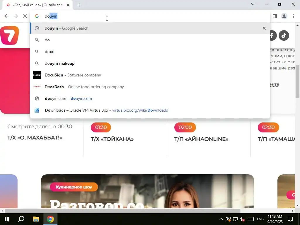The width and height of the screenshot is (300, 225).
Task: Click the horizontal scrollbar
Action: pos(122,211)
